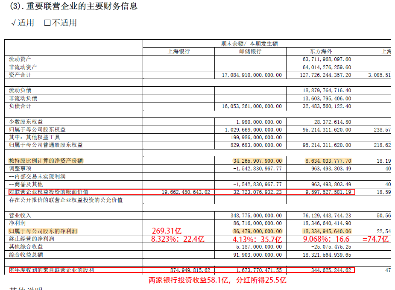The width and height of the screenshot is (395, 290).
Task: Select 存在公开报价的联营企业权益投资的公允价值 label
Action: [66, 200]
